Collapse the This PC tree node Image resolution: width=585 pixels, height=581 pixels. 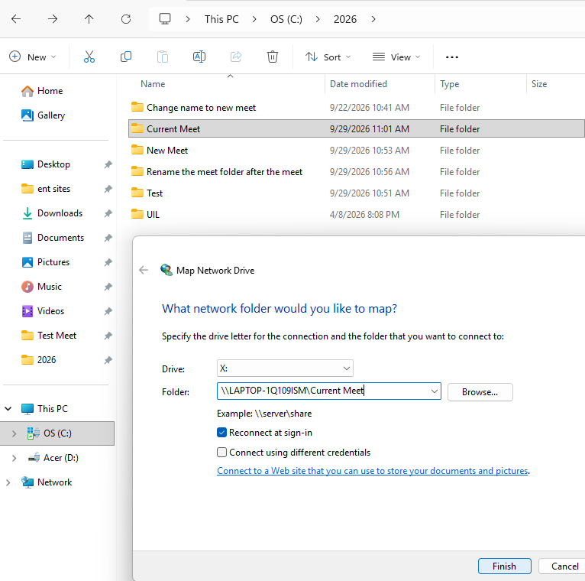[8, 408]
